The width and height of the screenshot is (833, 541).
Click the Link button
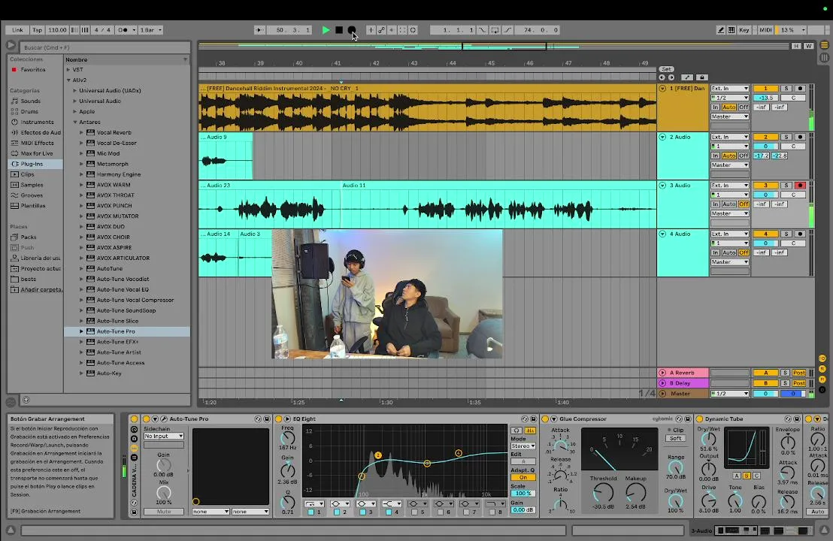click(x=17, y=30)
